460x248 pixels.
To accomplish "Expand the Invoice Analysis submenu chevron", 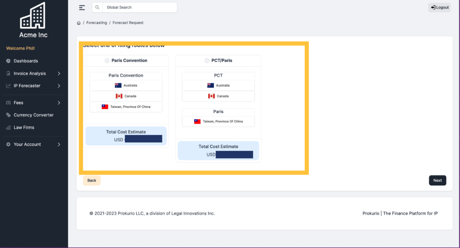I will click(x=59, y=74).
